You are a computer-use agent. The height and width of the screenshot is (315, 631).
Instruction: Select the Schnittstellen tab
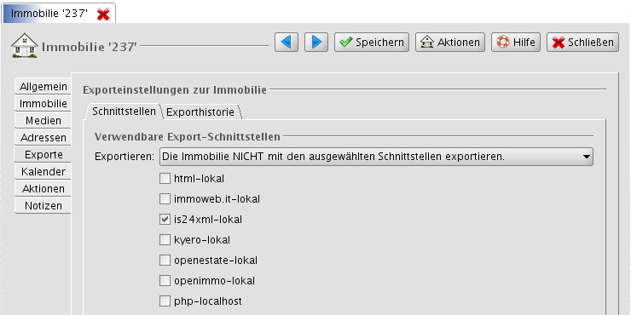point(124,112)
